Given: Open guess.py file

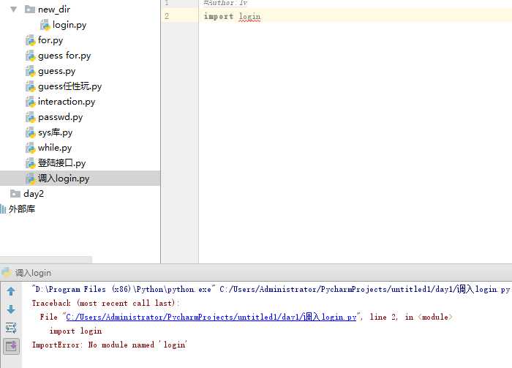Looking at the screenshot, I should [x=56, y=71].
